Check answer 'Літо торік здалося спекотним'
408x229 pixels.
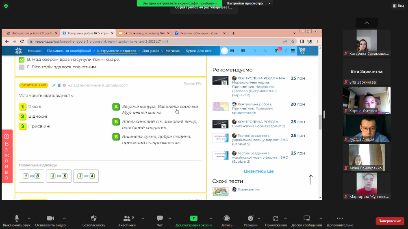[x=22, y=67]
